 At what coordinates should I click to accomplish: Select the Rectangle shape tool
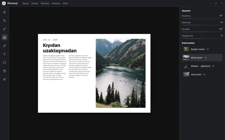[5, 63]
